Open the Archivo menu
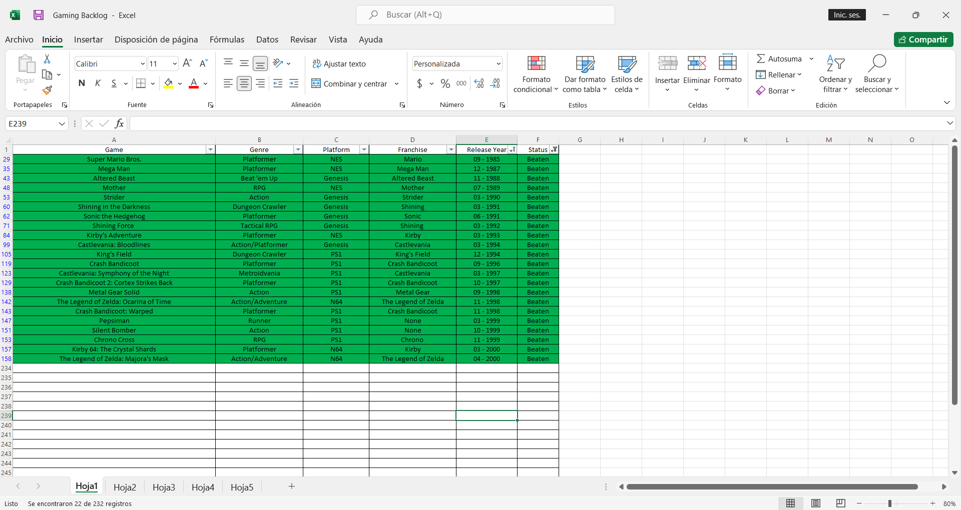This screenshot has width=961, height=510. pos(19,39)
